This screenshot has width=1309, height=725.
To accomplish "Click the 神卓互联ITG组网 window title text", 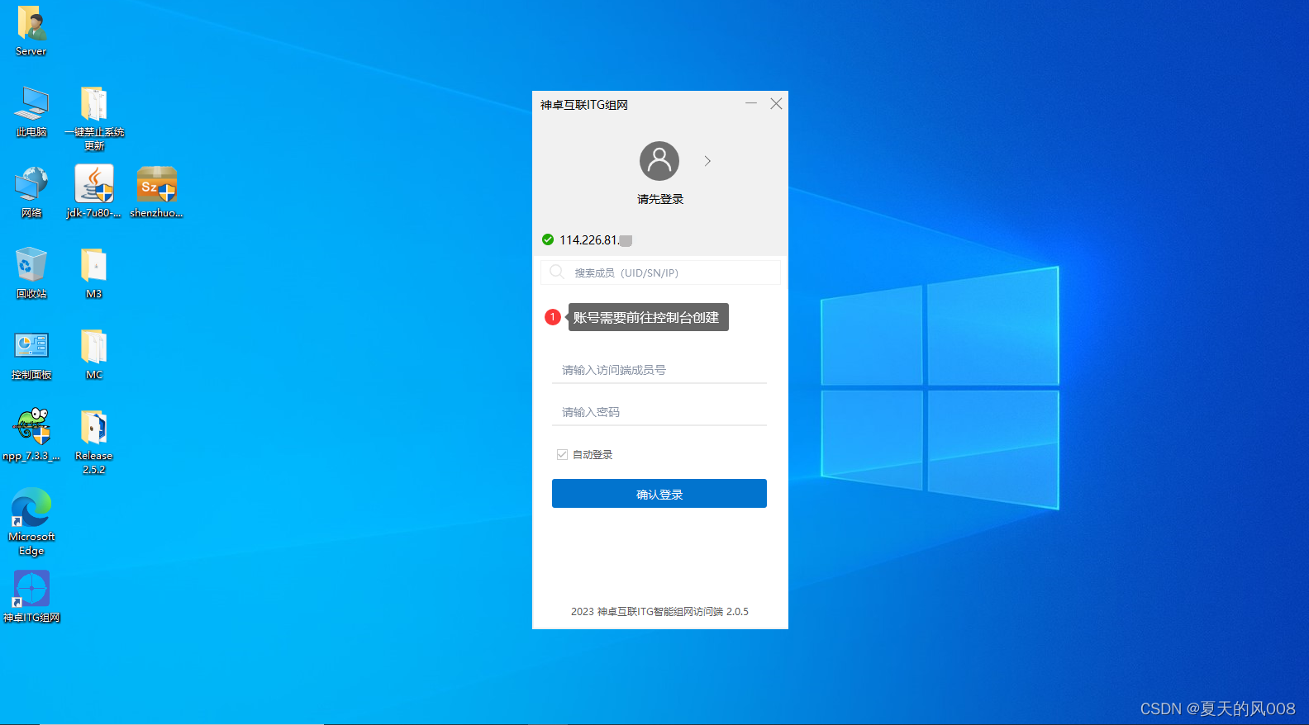I will coord(584,105).
